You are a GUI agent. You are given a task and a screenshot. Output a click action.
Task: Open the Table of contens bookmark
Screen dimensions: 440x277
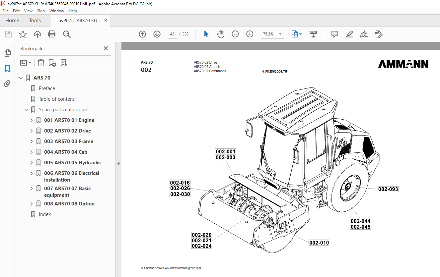[57, 99]
